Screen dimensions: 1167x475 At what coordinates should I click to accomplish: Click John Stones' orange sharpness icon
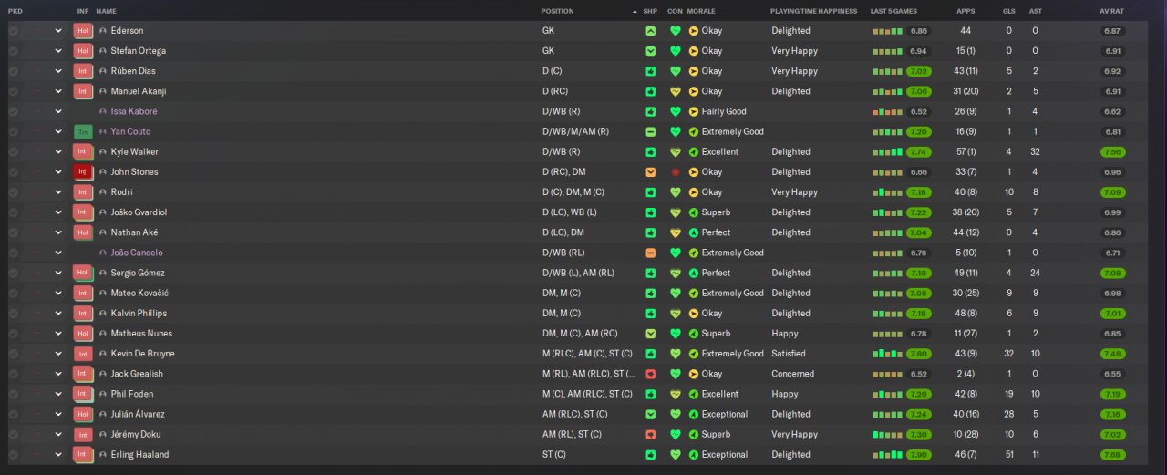coord(650,171)
